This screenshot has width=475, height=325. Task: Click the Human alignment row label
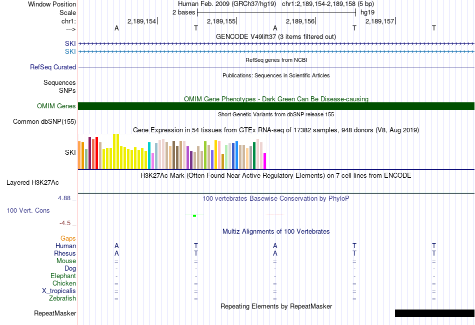click(65, 246)
